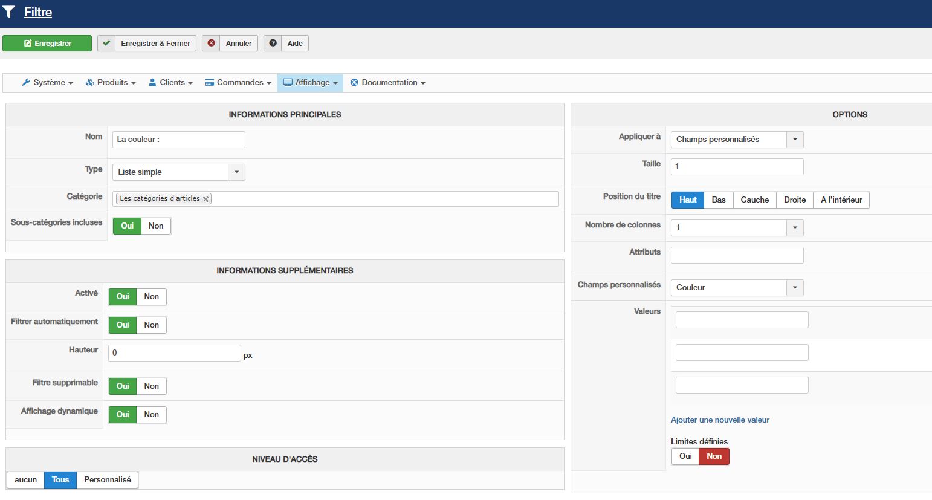Image resolution: width=932 pixels, height=500 pixels.
Task: Click the Hauteur input field
Action: point(175,353)
